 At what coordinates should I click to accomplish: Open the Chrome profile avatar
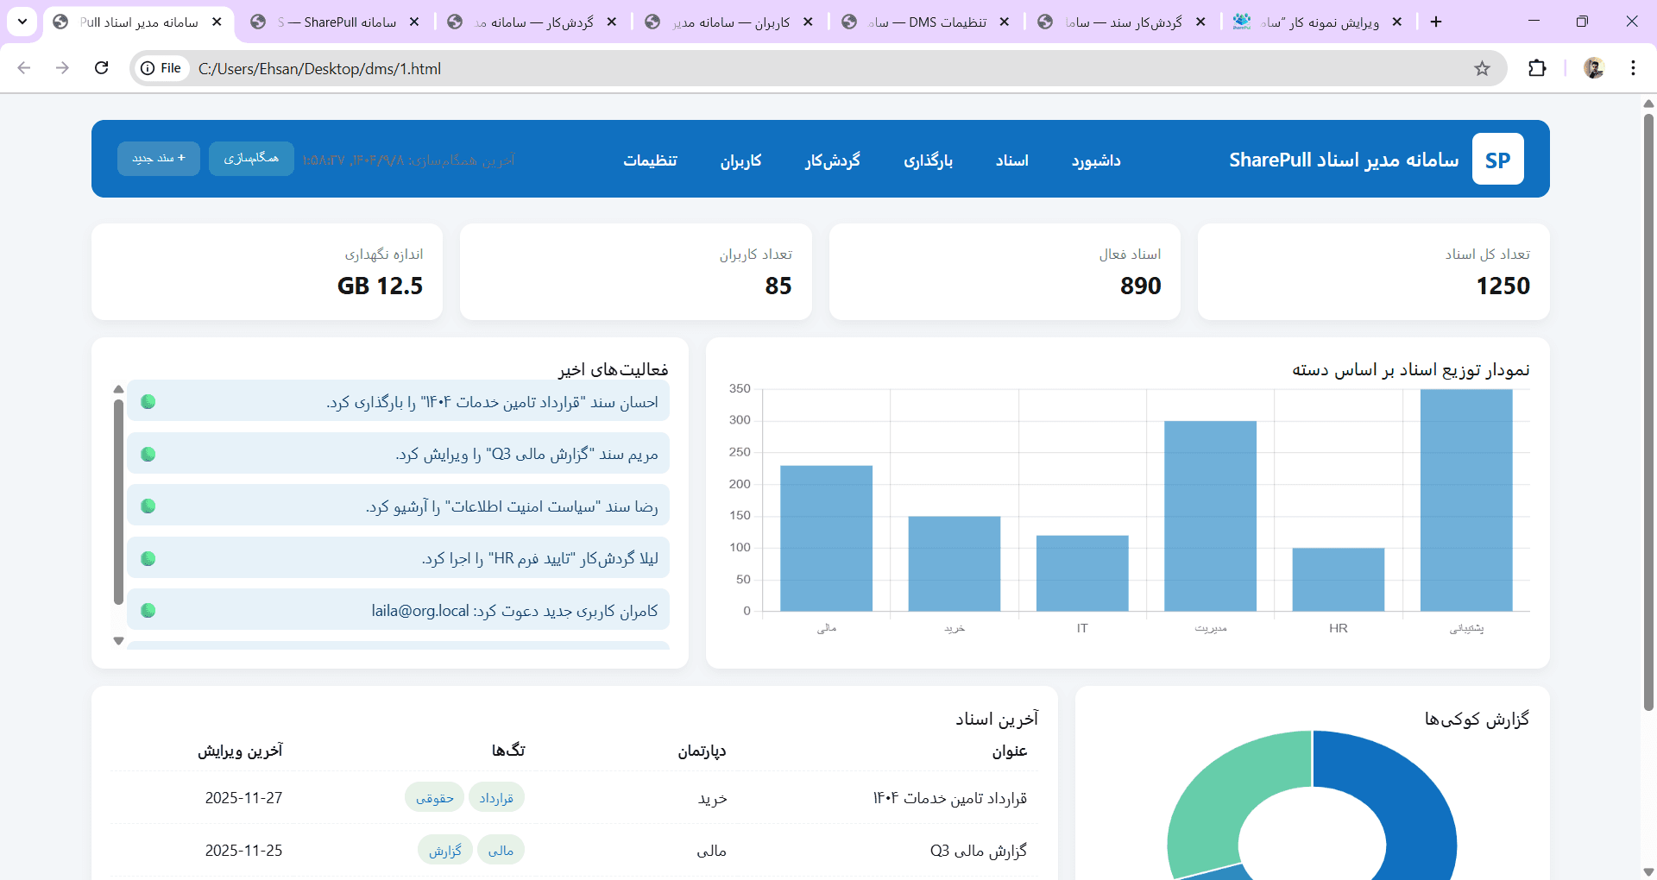(x=1594, y=68)
